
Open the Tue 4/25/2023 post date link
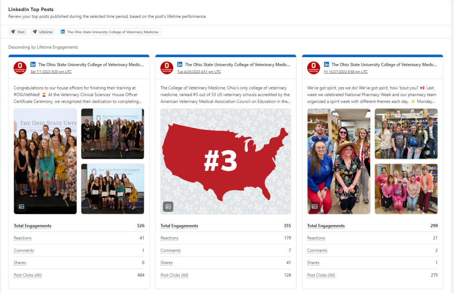pyautogui.click(x=199, y=72)
